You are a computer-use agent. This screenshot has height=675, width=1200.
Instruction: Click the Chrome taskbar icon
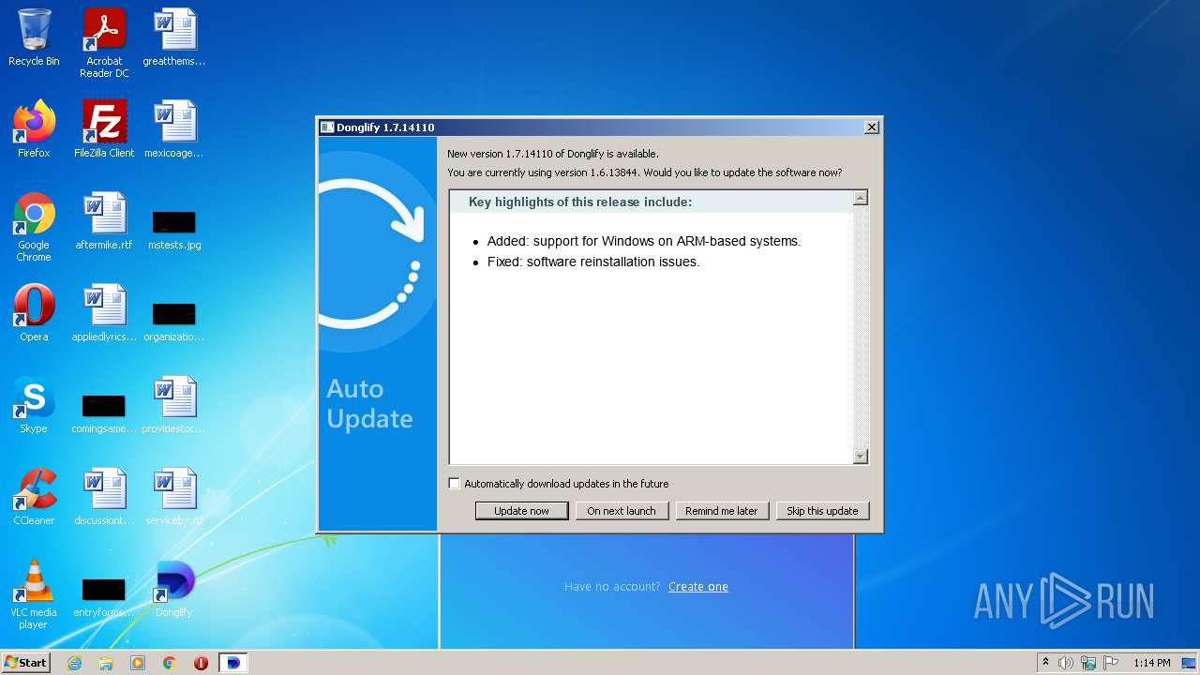(170, 663)
